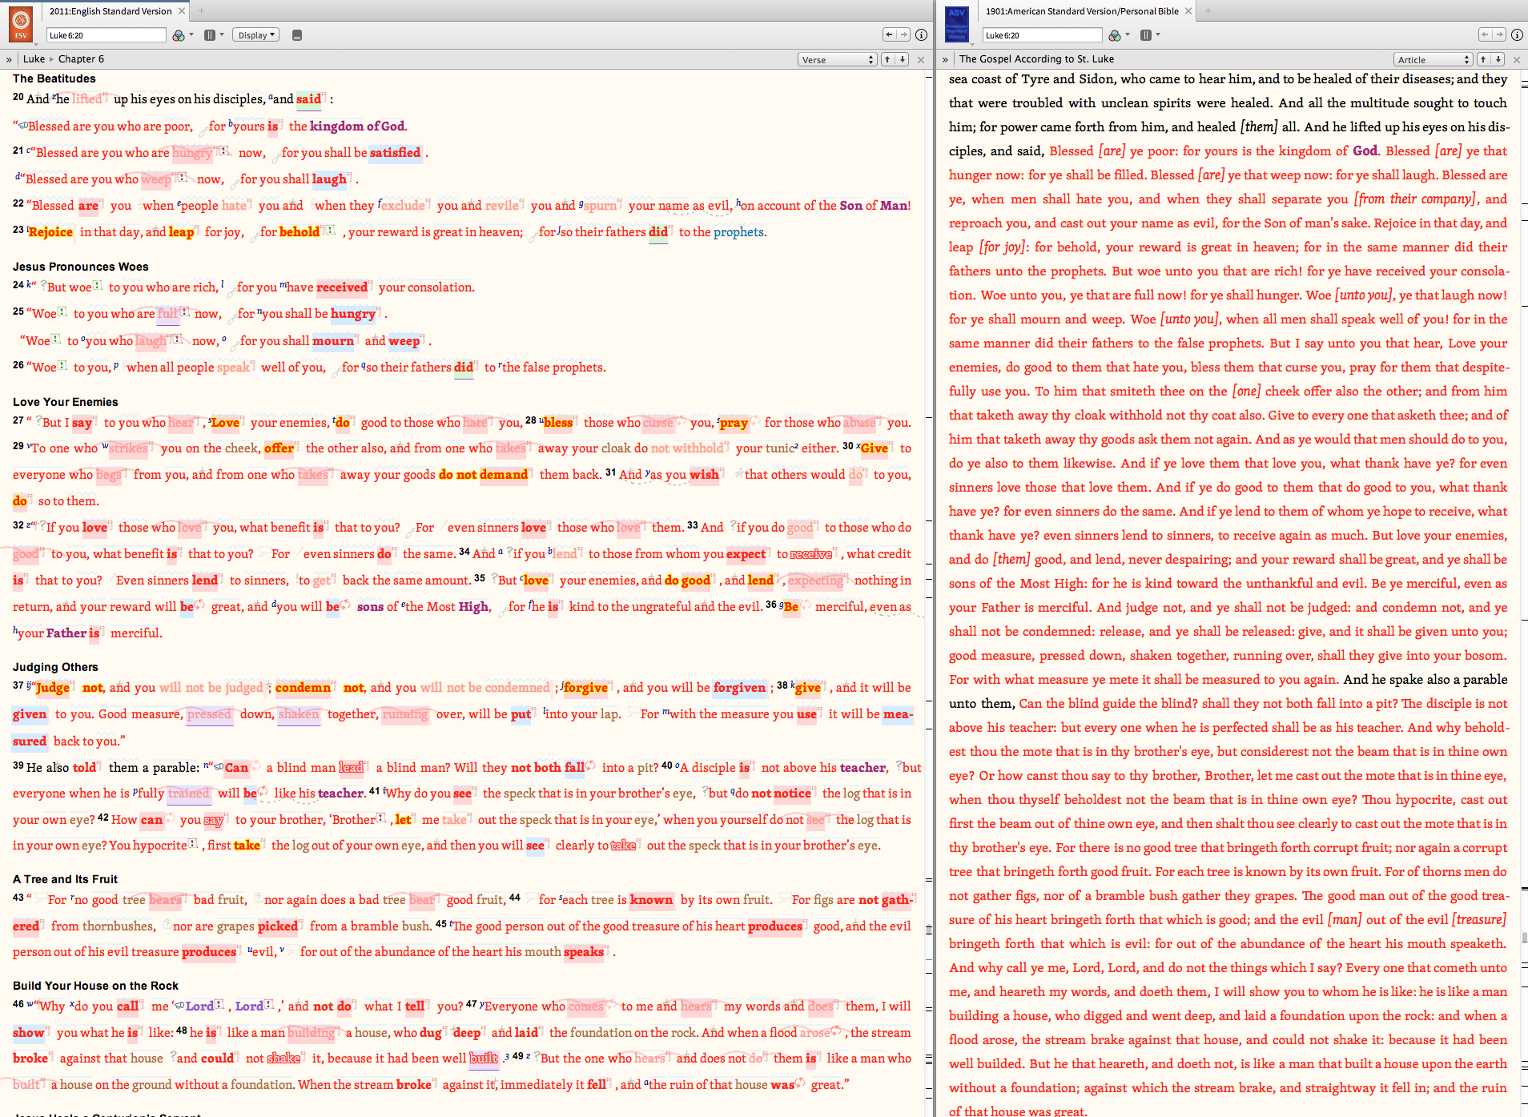Screen dimensions: 1528x1117
Task: Click 'The Beatitudes' section heading
Action: click(x=54, y=78)
